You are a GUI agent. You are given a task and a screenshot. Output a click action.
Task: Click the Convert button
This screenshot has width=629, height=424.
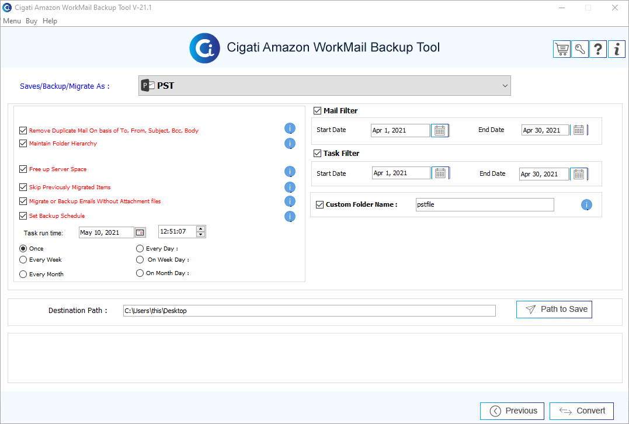tap(582, 411)
